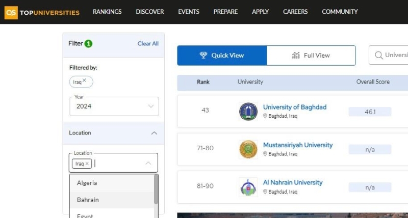Click the Mustansiriyah University logo

point(248,149)
